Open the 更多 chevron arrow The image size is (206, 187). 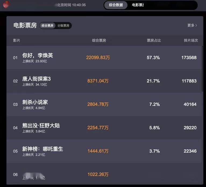coord(196,26)
